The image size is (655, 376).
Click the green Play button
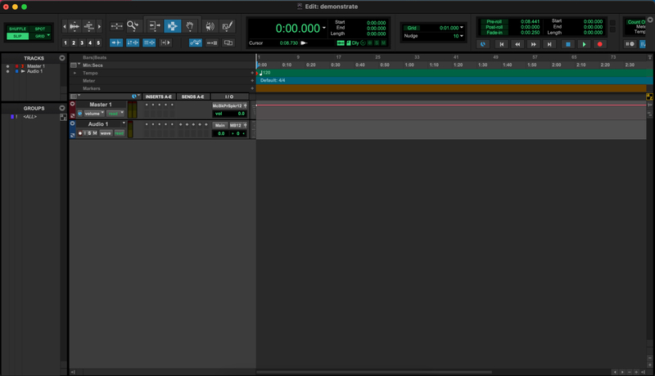click(584, 44)
